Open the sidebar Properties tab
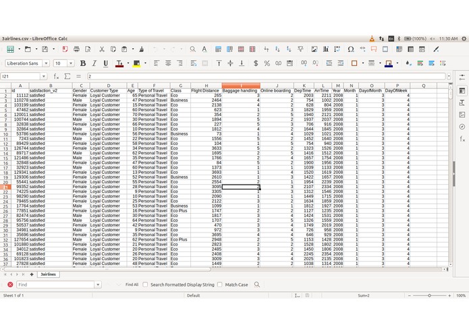 point(462,90)
